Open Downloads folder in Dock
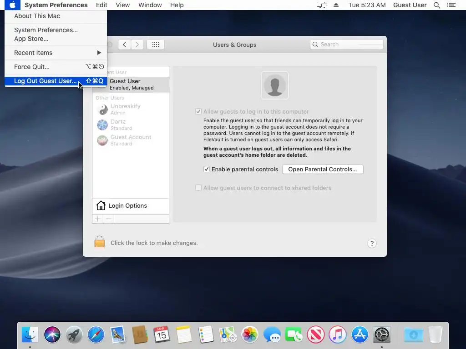466x349 pixels. click(x=413, y=334)
